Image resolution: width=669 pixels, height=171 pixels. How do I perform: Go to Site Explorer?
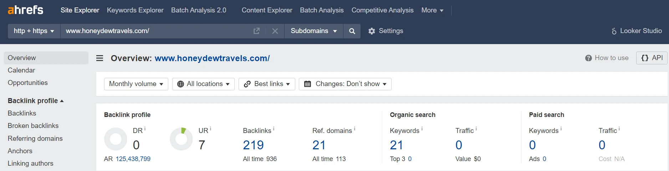[80, 10]
